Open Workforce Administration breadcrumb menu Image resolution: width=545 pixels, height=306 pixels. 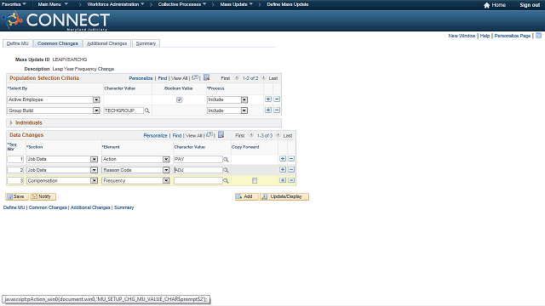pos(116,4)
